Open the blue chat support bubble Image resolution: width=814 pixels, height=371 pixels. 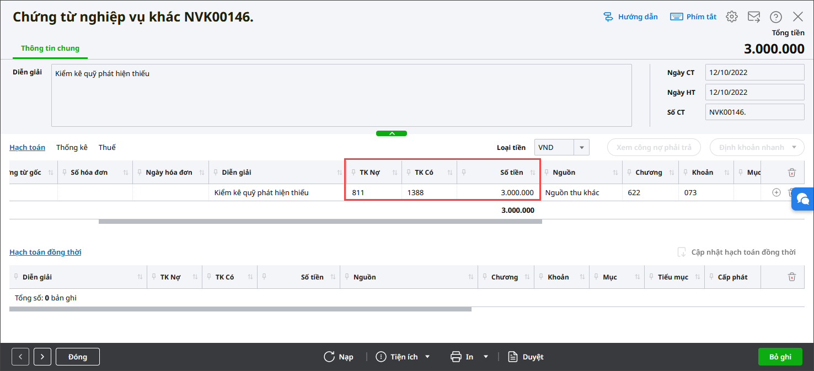(803, 198)
